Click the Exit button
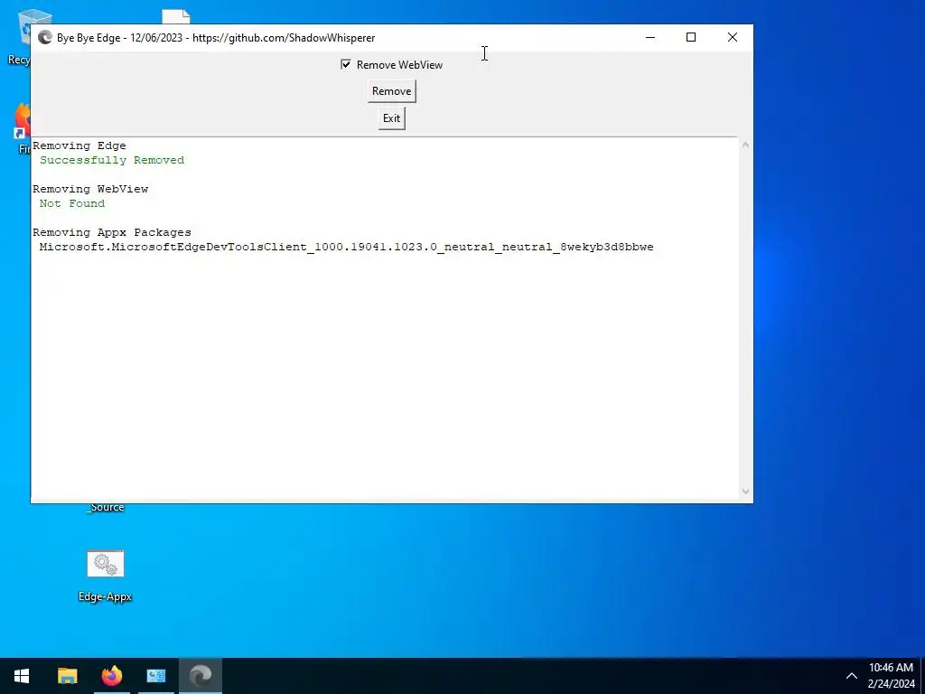Viewport: 925px width, 694px height. pos(392,118)
